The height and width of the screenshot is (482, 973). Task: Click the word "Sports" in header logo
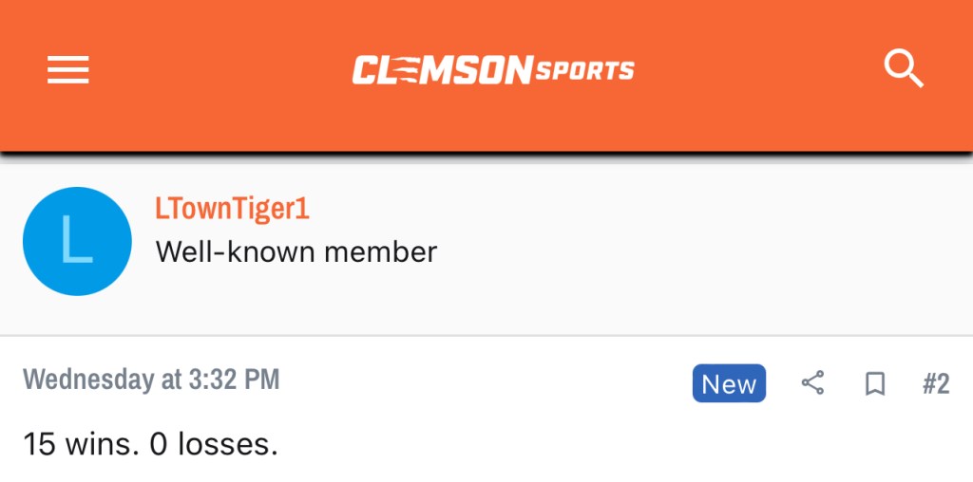[x=585, y=70]
